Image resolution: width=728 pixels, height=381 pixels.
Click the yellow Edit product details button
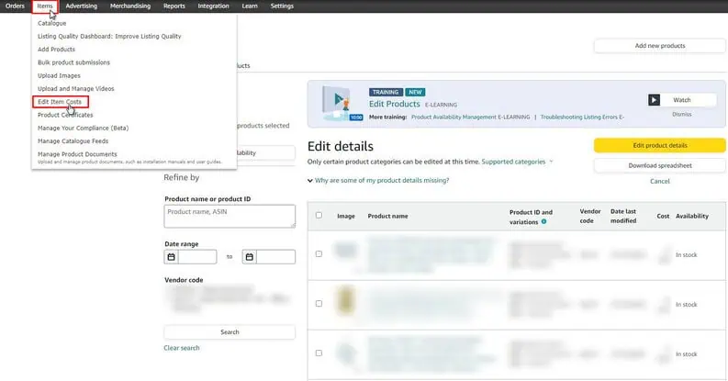[660, 145]
